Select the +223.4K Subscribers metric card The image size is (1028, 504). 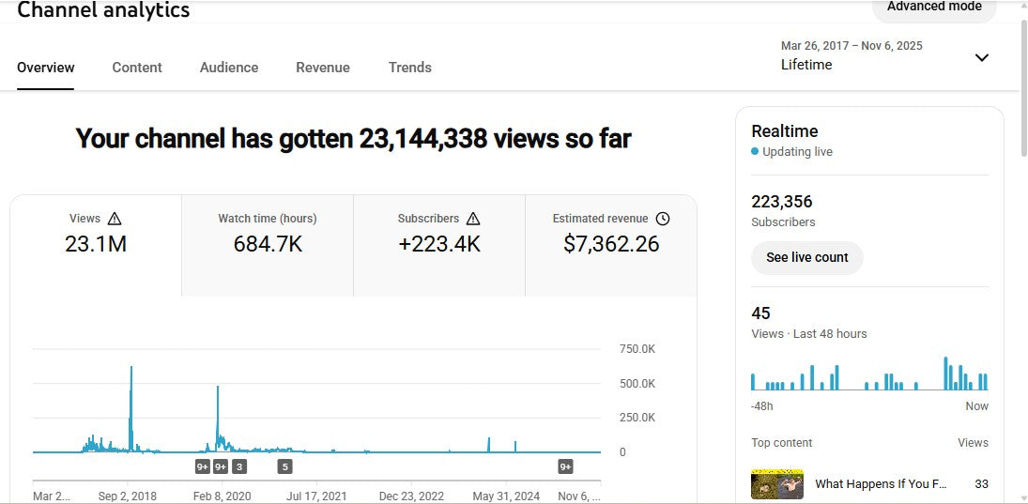point(438,235)
